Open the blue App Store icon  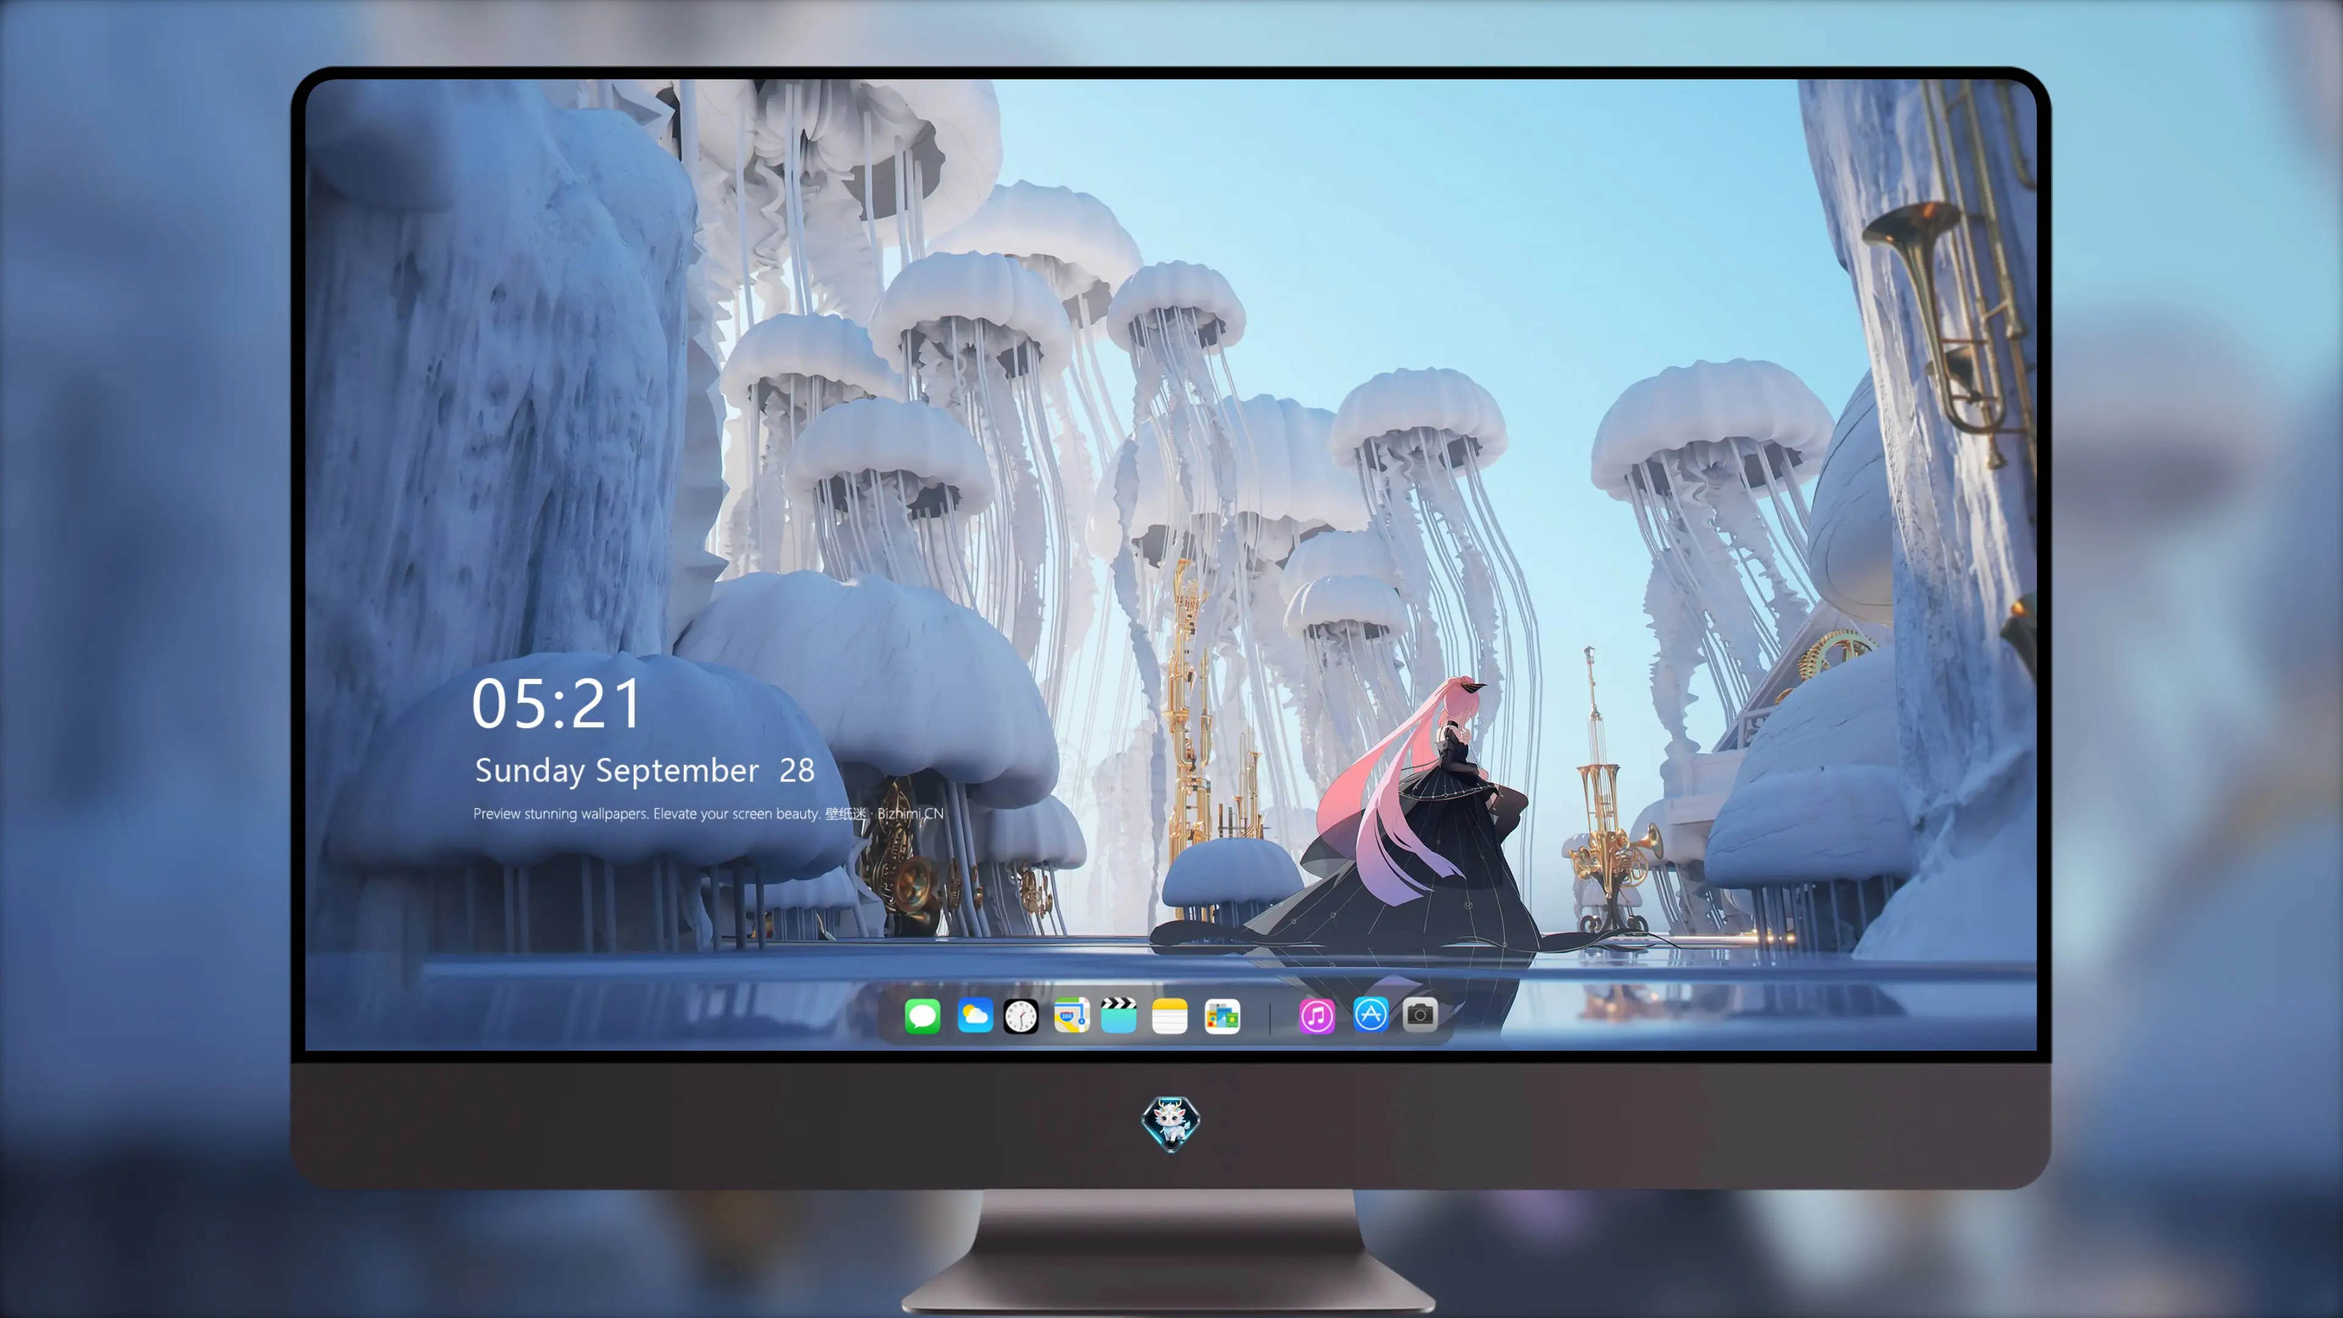tap(1370, 1014)
